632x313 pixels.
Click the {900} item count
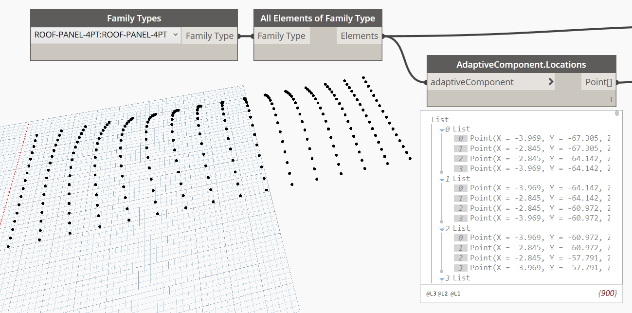click(608, 293)
